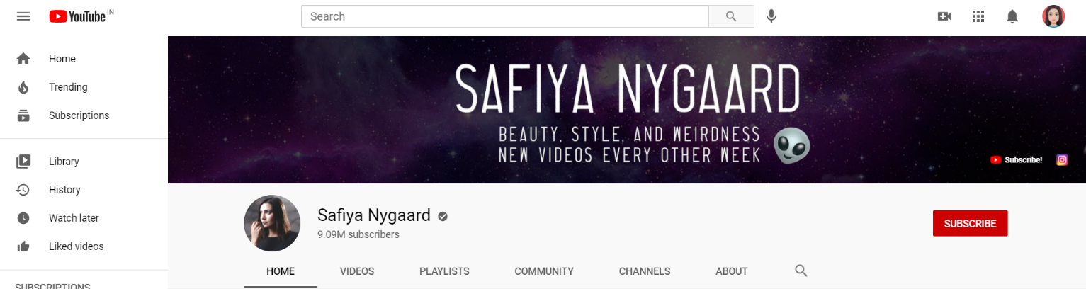Image resolution: width=1086 pixels, height=289 pixels.
Task: Click the verified badge beside channel name
Action: pos(443,216)
